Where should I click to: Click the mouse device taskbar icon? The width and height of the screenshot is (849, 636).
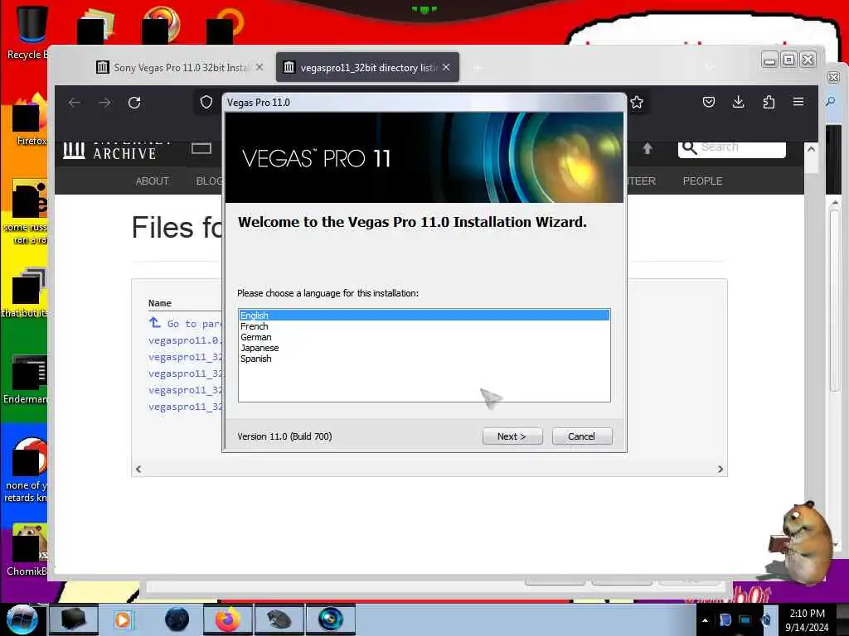pyautogui.click(x=279, y=619)
